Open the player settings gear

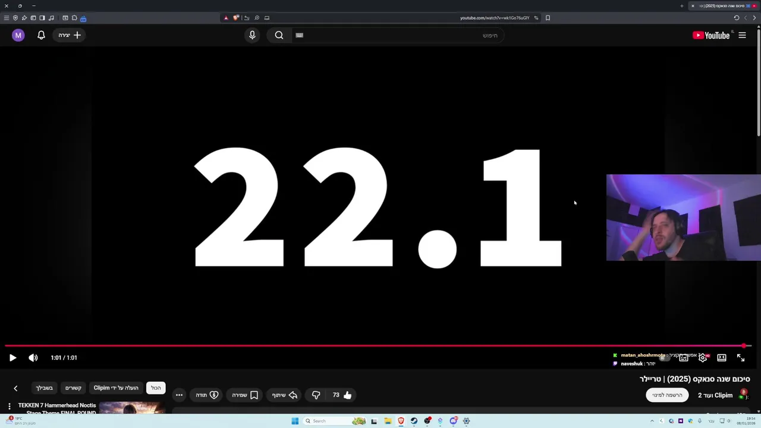[703, 358]
